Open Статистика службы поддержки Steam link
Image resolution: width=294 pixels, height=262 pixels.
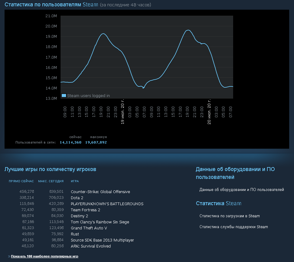(x=234, y=227)
